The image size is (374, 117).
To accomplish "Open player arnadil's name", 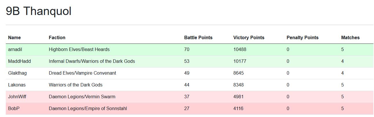I will 15,50.
